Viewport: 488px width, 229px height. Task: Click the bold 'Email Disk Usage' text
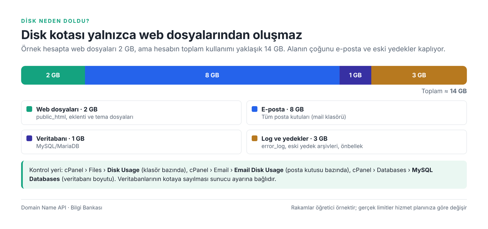(x=259, y=170)
